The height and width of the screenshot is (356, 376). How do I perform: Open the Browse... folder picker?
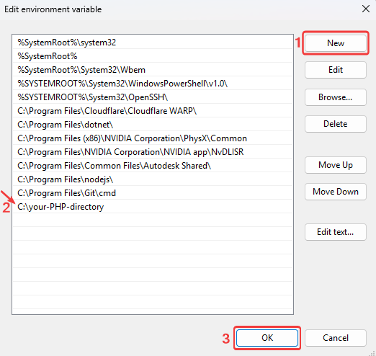point(336,97)
